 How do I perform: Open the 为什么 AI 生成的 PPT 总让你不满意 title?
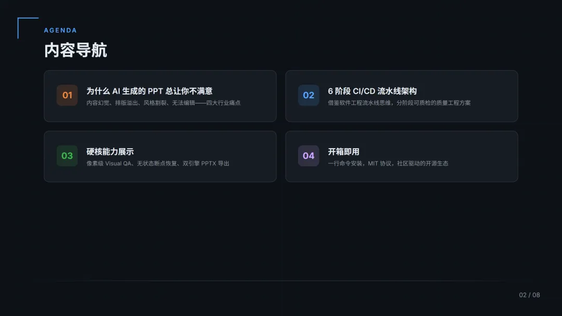pos(149,91)
